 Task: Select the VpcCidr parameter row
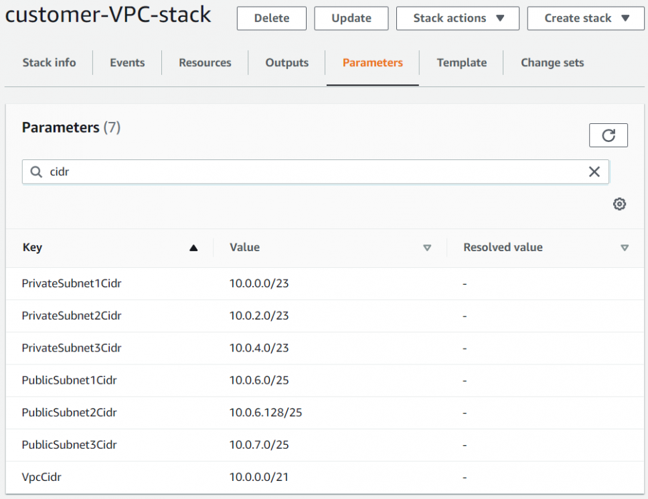(x=42, y=477)
